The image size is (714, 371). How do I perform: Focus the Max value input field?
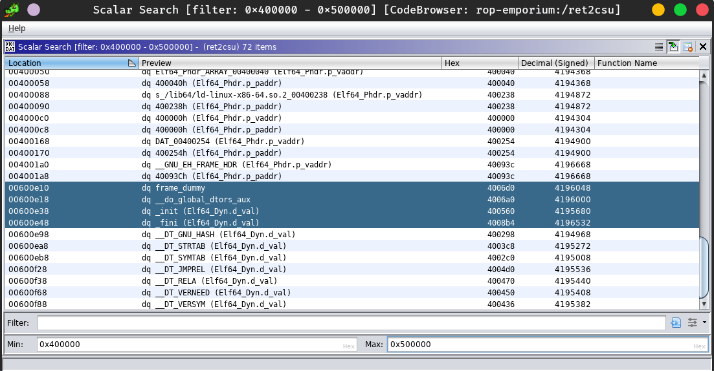coord(547,344)
